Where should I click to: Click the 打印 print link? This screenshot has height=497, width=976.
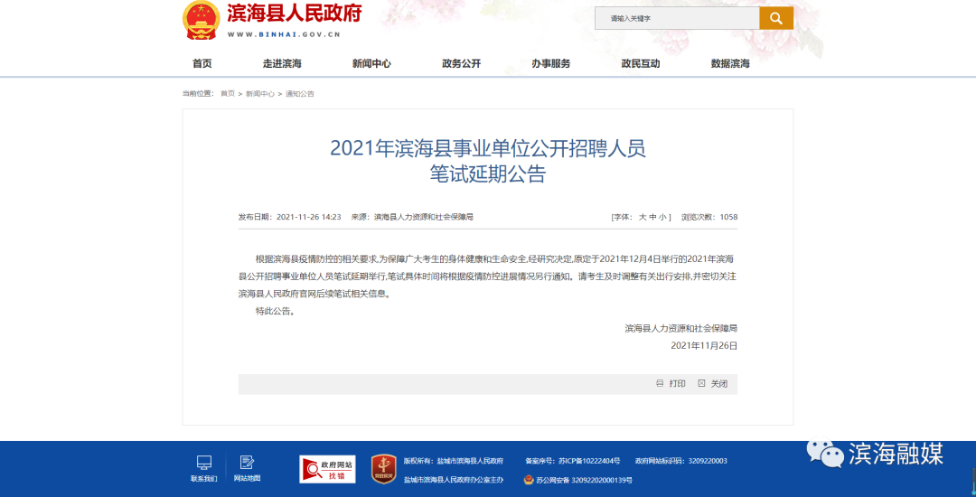[x=677, y=384]
